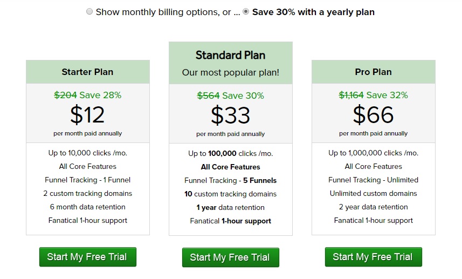Click the $33 Standard price

click(x=230, y=115)
